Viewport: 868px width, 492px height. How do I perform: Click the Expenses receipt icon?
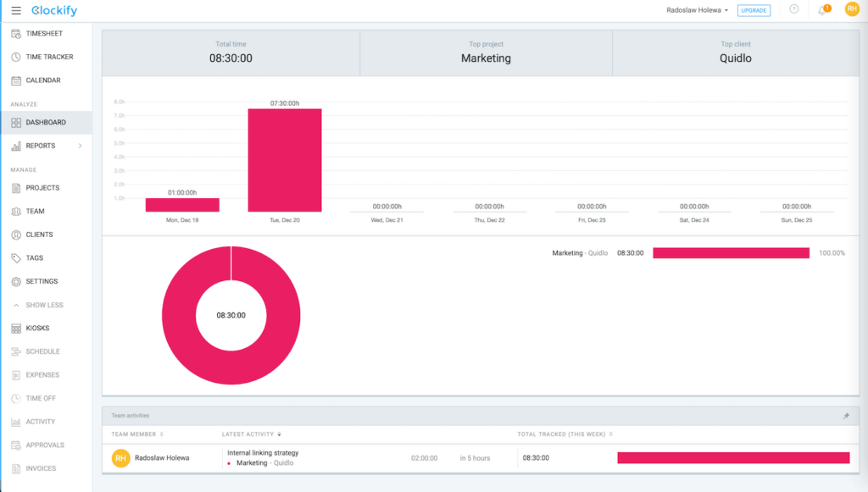16,375
